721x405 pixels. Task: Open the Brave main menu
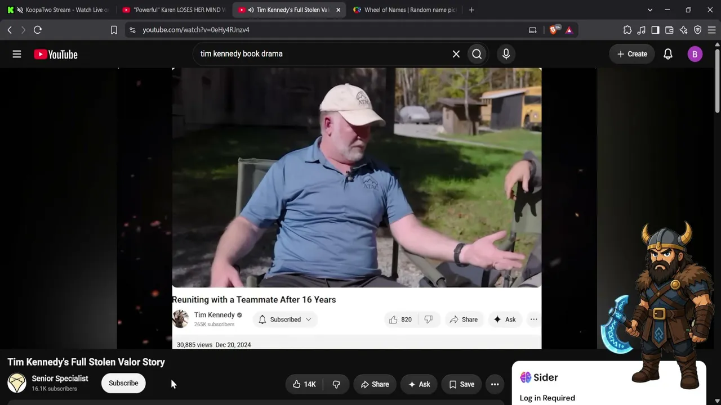711,30
